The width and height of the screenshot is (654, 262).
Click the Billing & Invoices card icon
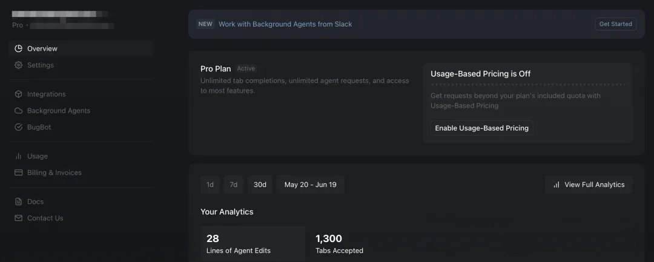pos(18,172)
